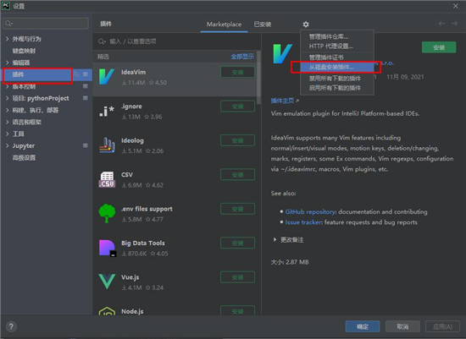466x339 pixels.
Task: Click the Vue.js plugin icon
Action: 107,282
